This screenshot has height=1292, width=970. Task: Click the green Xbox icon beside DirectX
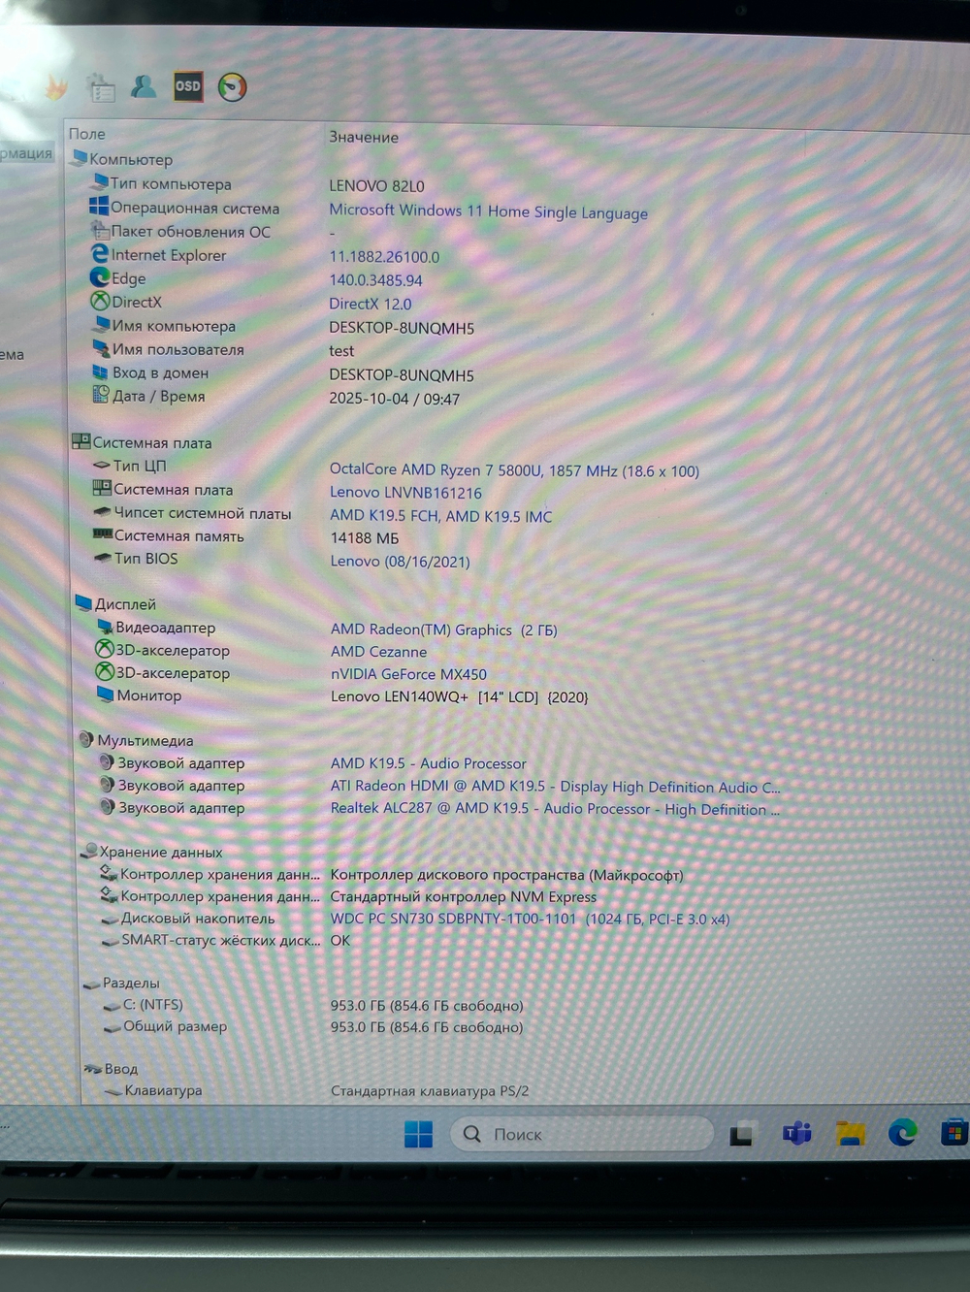(x=100, y=302)
